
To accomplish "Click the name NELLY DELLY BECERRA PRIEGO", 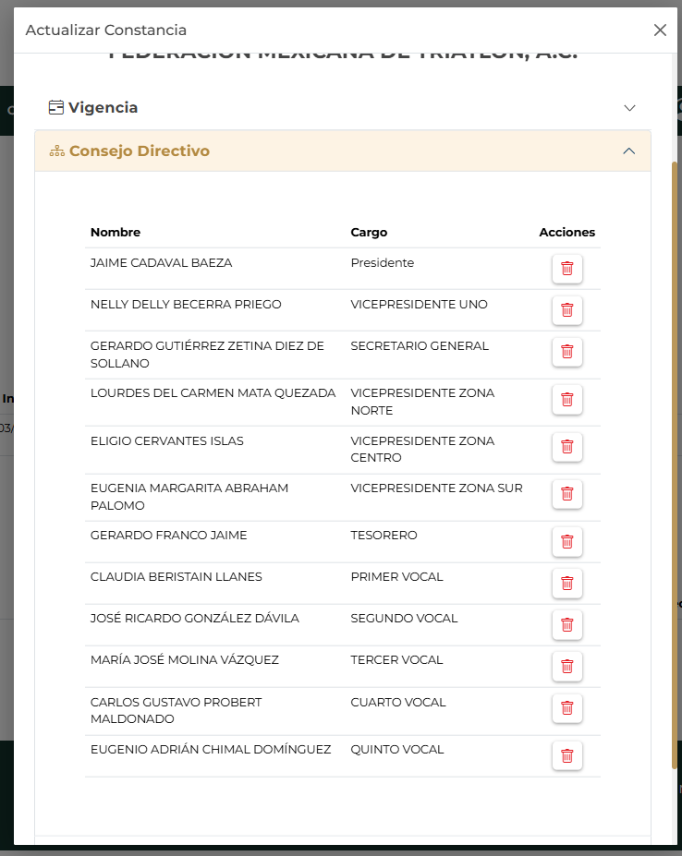I will (186, 304).
